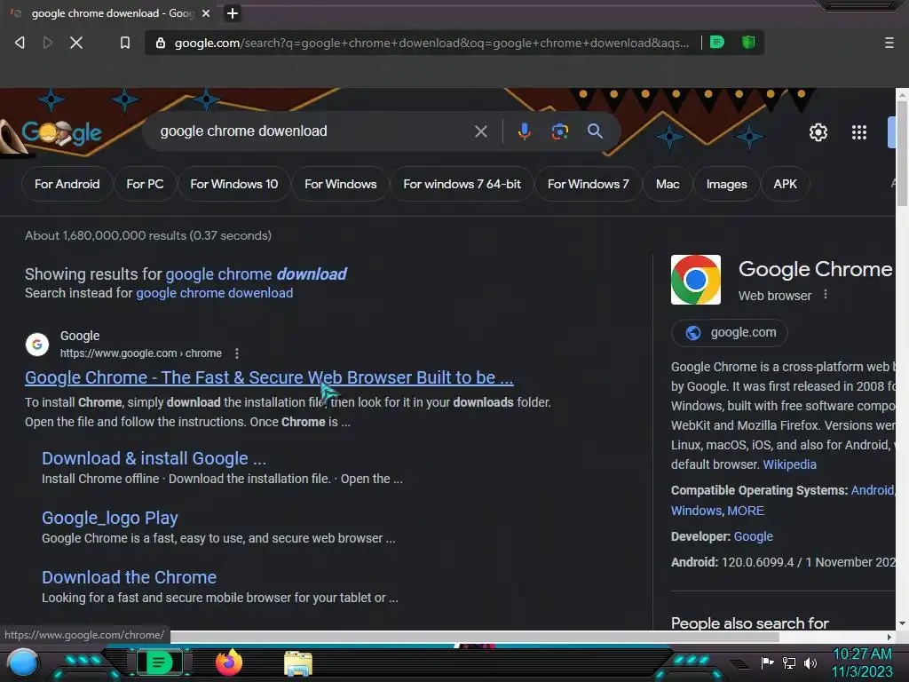Expand MORE compatible operating systems
Screen dimensions: 909x682
[x=746, y=511]
